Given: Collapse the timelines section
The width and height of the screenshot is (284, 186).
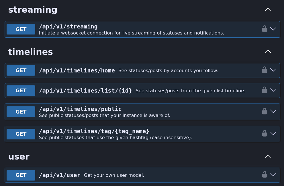Looking at the screenshot, I should pos(268,52).
